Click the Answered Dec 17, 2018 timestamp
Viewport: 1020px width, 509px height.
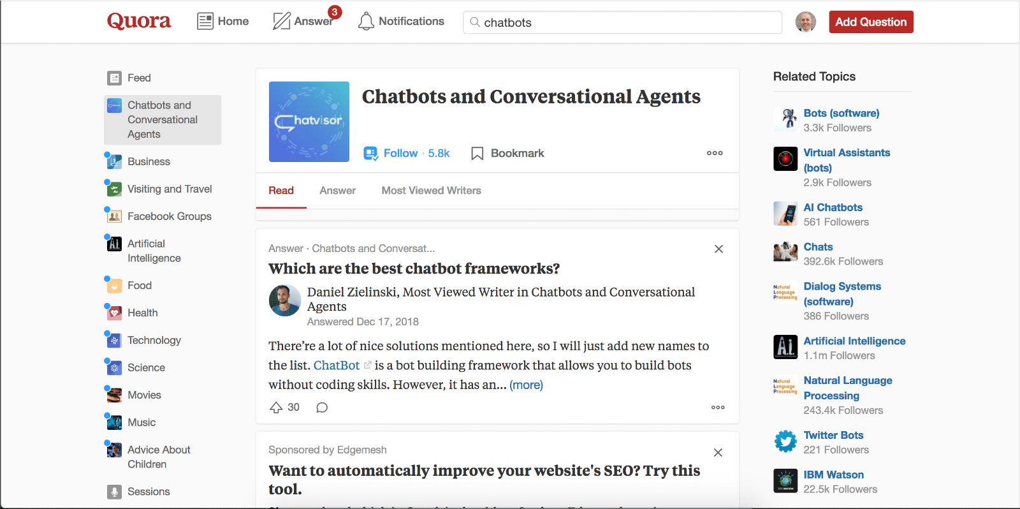click(363, 321)
